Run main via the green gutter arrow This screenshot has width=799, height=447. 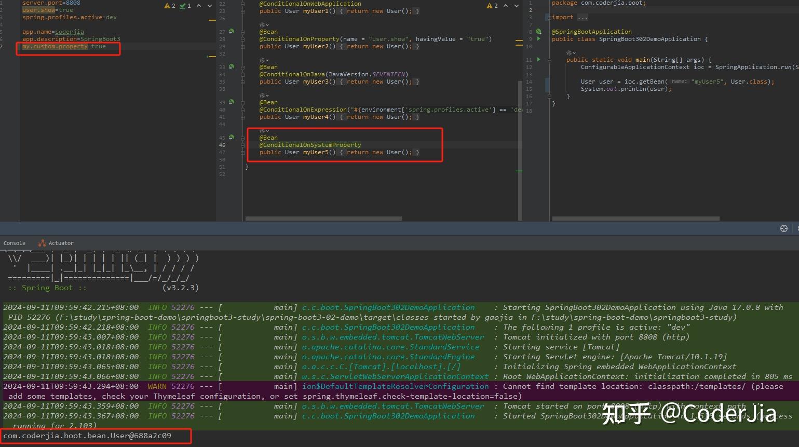coord(538,60)
